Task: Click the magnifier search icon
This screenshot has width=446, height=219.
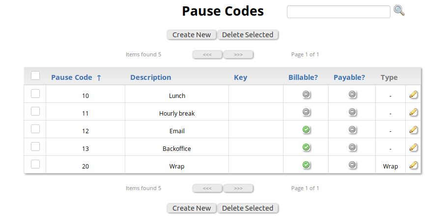Action: coord(399,11)
